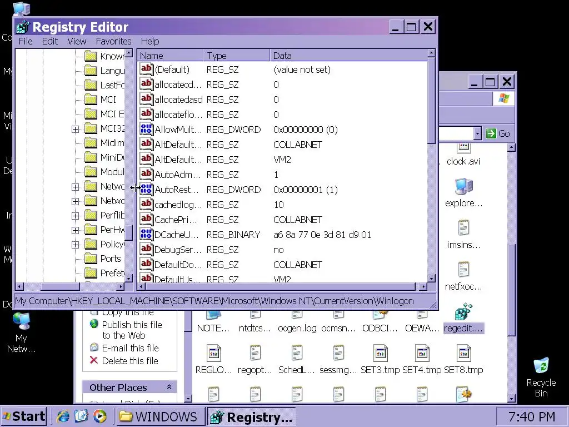Click Go button in WINDOWS explorer window
Screen dimensions: 569x427
pyautogui.click(x=498, y=133)
